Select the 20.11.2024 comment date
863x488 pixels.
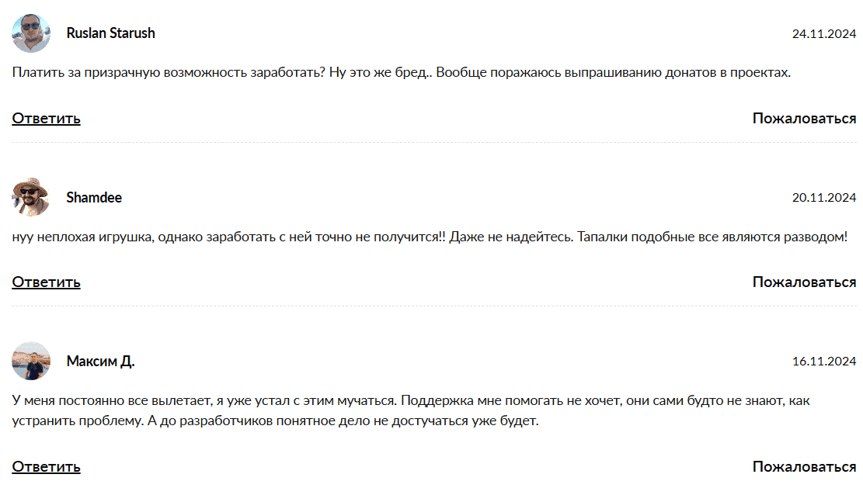(x=823, y=198)
